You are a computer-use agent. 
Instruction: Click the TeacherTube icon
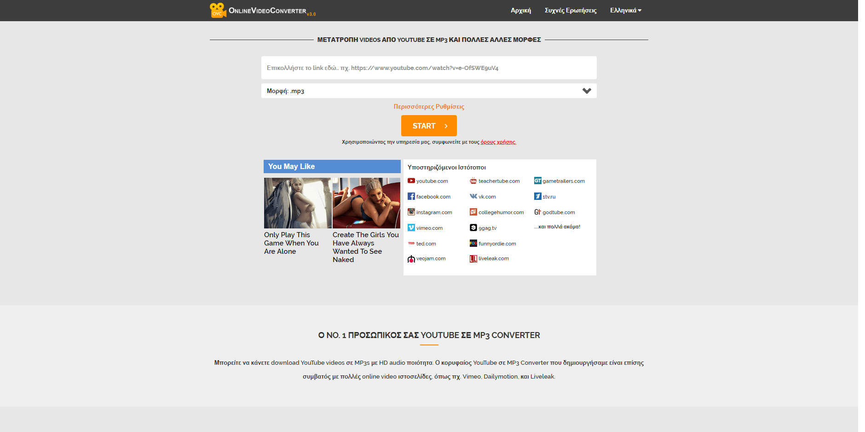tap(473, 181)
